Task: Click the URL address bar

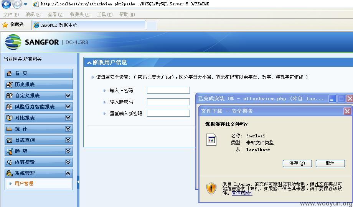Action: click(x=193, y=4)
